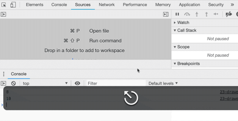Step over next function call
238x121 pixels.
point(187,14)
